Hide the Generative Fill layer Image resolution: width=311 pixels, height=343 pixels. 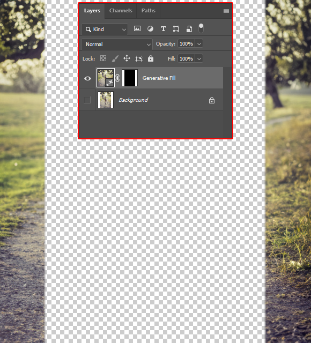(87, 78)
